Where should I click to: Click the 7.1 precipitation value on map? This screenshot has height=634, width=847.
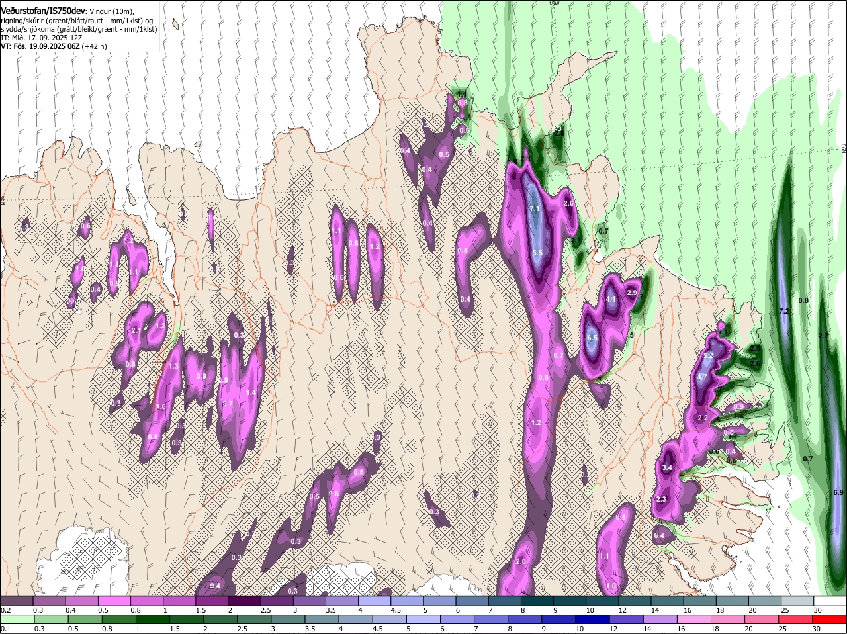(x=535, y=208)
